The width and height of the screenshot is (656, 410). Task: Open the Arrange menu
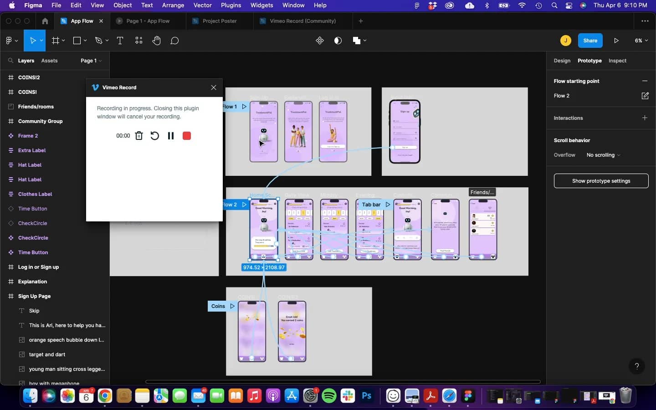coord(173,5)
